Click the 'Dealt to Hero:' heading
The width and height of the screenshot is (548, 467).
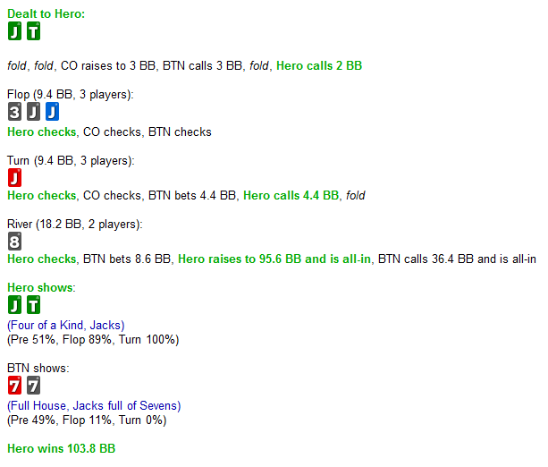click(46, 14)
